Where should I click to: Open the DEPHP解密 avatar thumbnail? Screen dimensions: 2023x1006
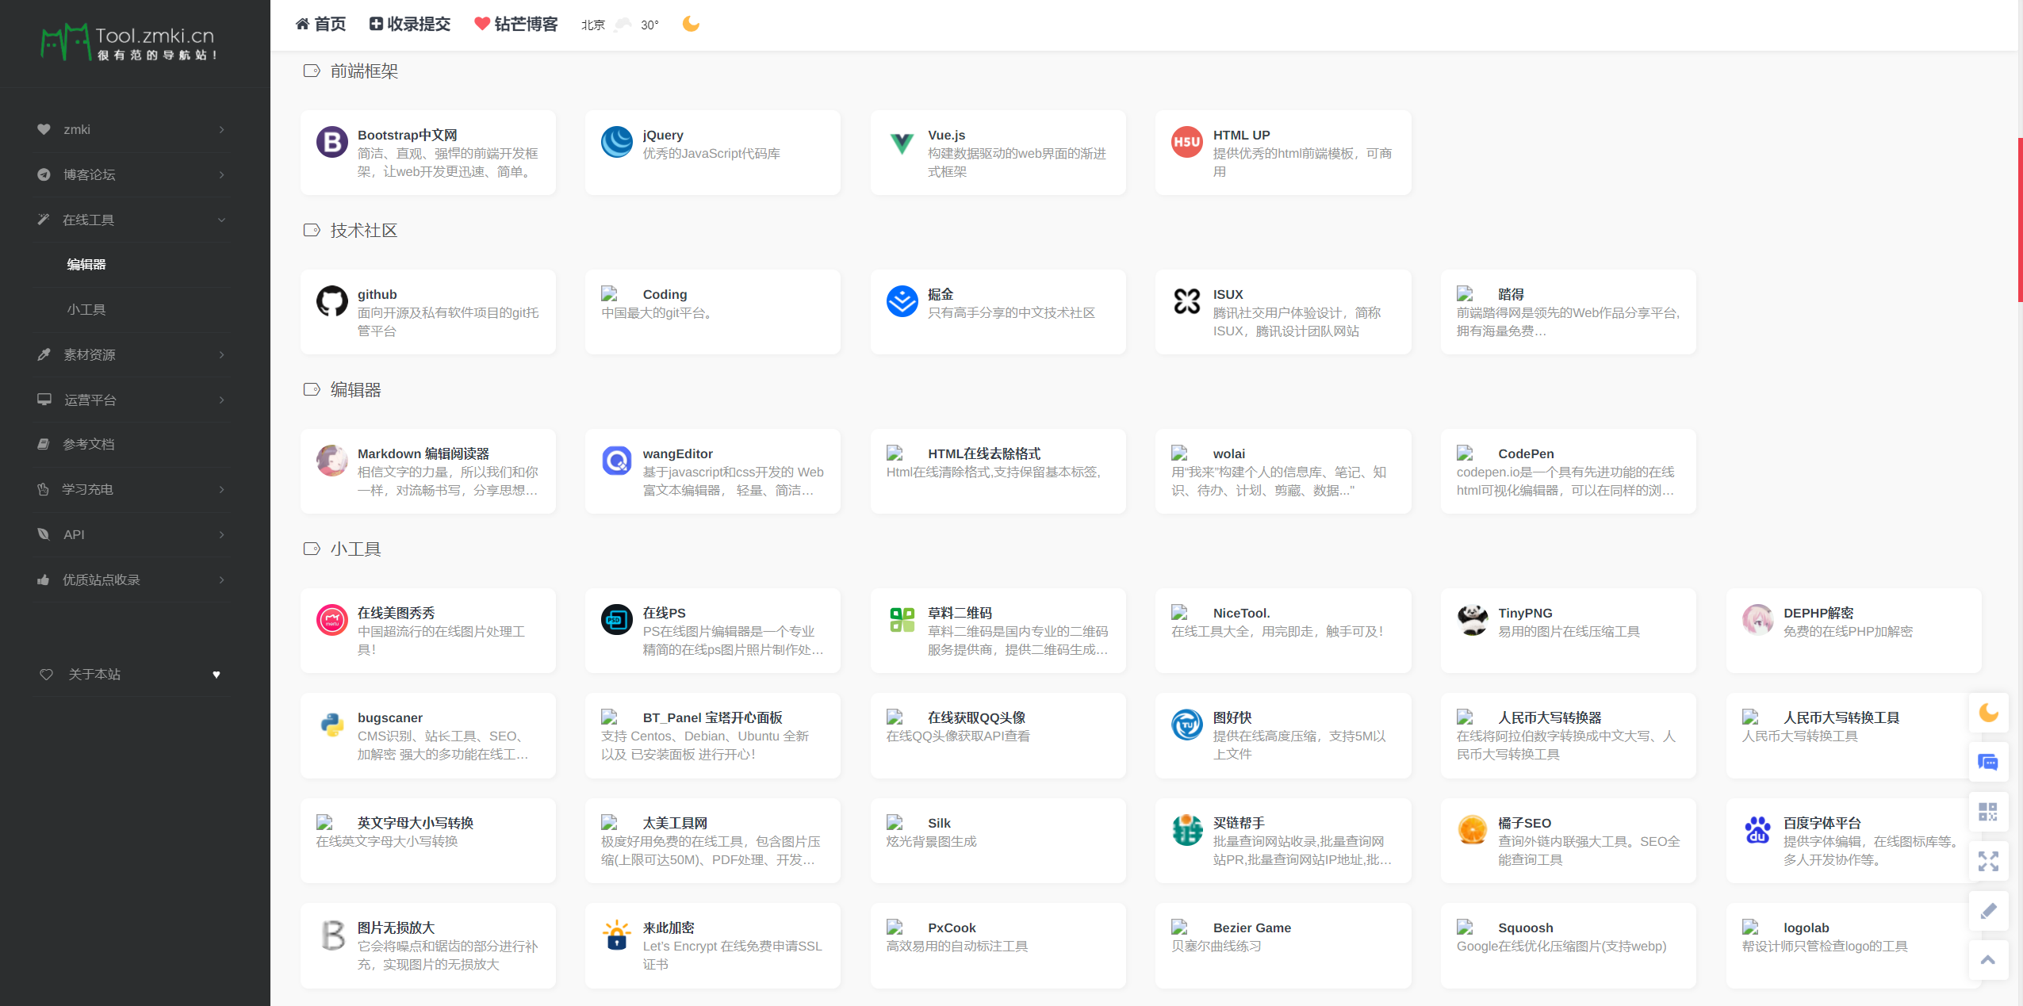click(x=1757, y=621)
